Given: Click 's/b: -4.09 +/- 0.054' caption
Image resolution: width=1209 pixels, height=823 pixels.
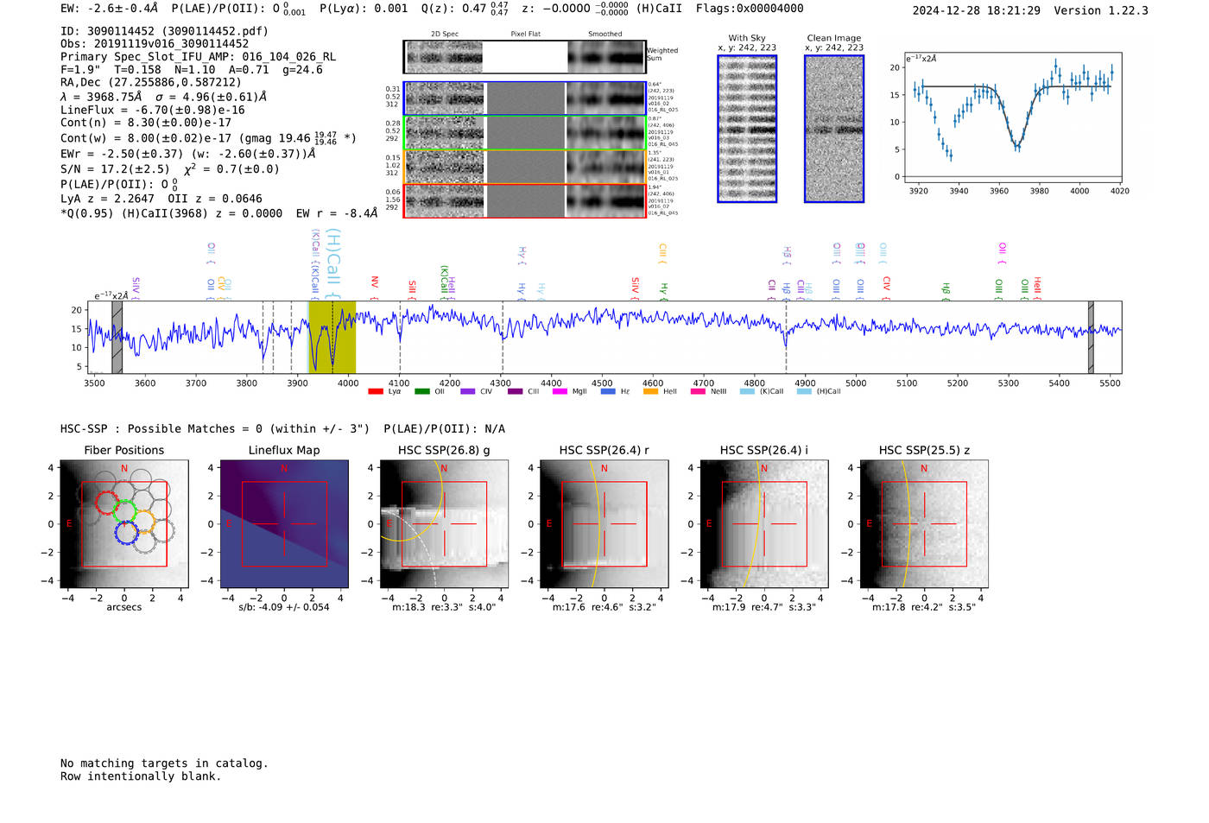Looking at the screenshot, I should pyautogui.click(x=284, y=607).
